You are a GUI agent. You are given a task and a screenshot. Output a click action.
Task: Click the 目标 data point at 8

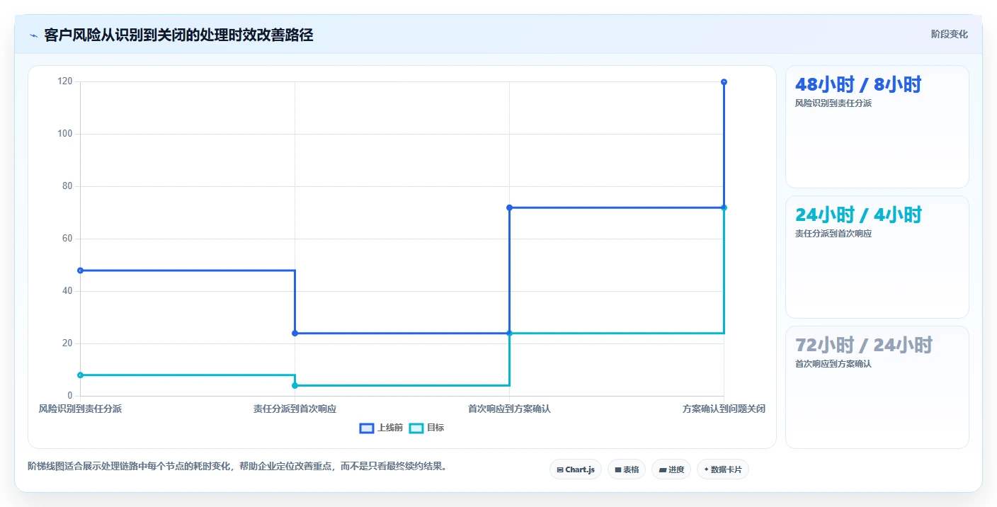[80, 375]
